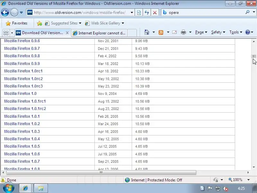Open the Page menu
This screenshot has height=193, width=257.
tap(201, 32)
